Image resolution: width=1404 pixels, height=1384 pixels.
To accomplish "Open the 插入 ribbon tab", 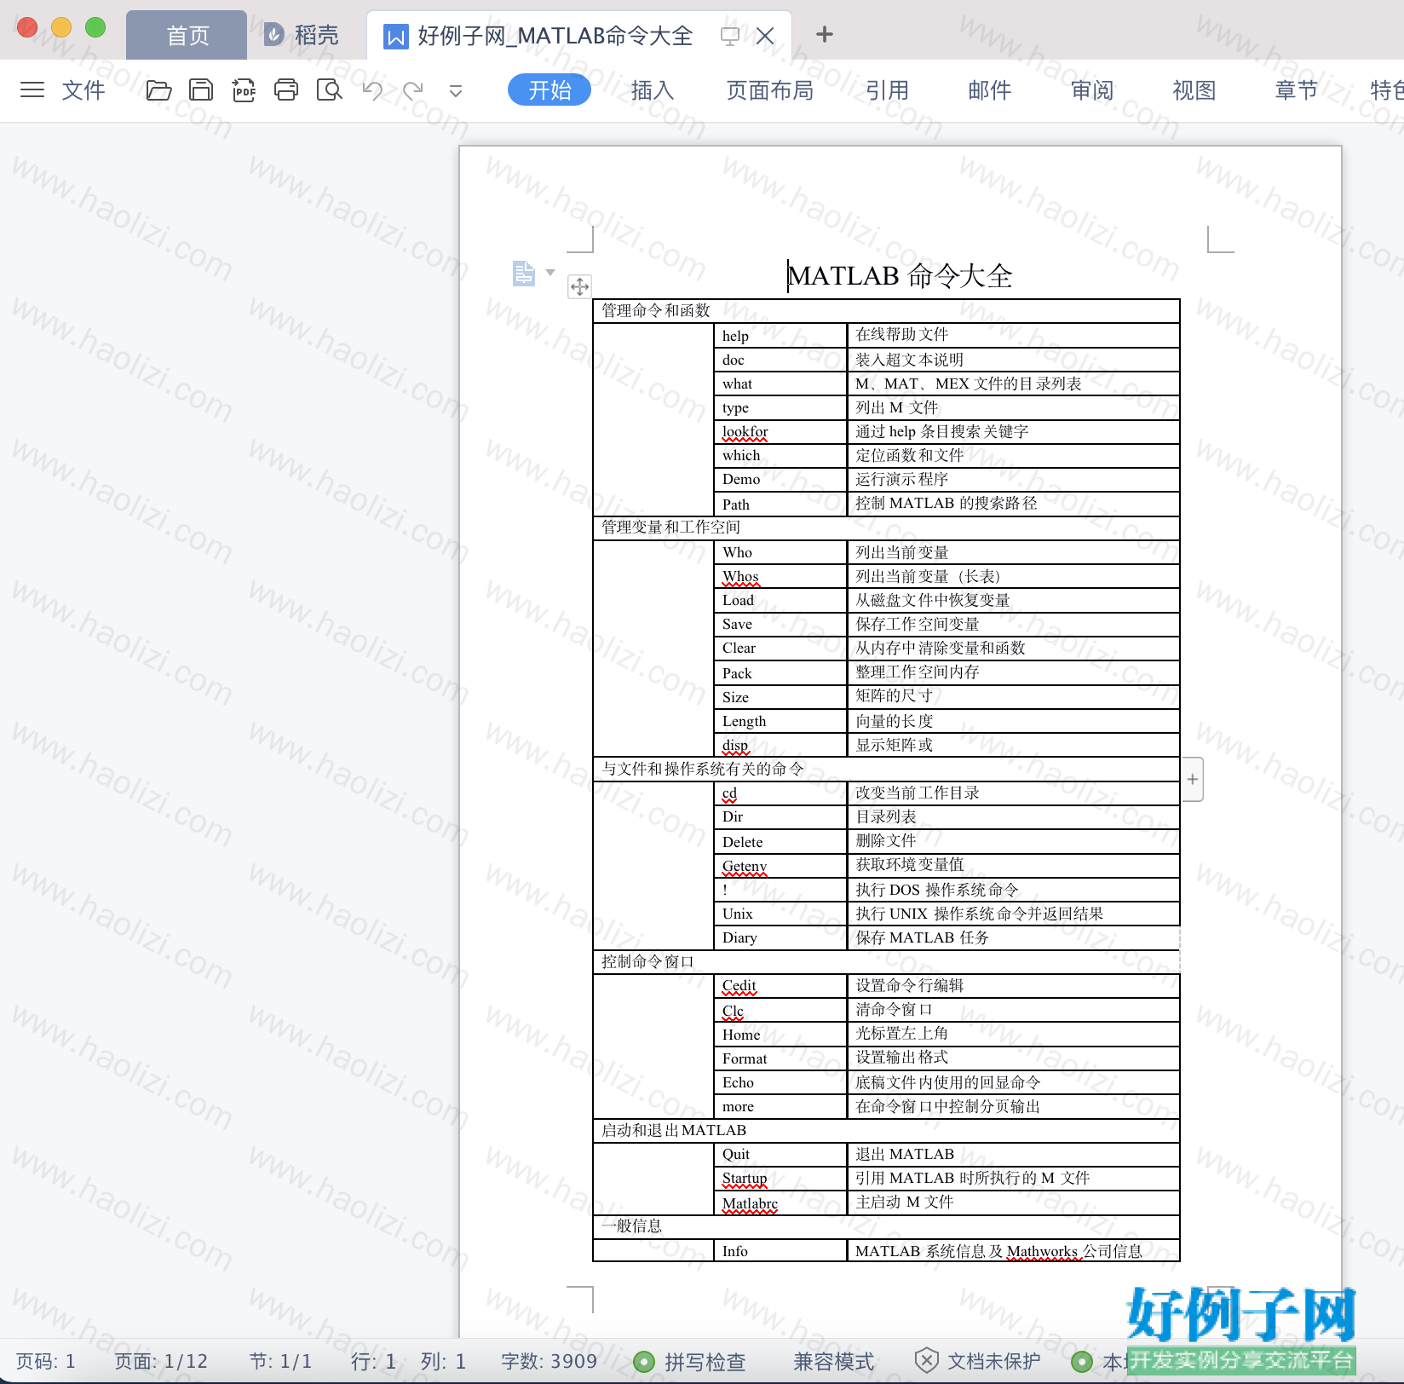I will pos(653,89).
